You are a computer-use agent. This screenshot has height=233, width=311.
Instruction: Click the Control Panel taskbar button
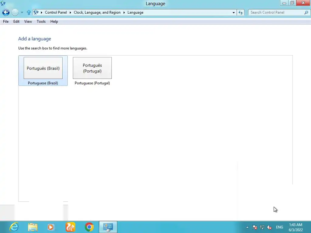click(108, 227)
